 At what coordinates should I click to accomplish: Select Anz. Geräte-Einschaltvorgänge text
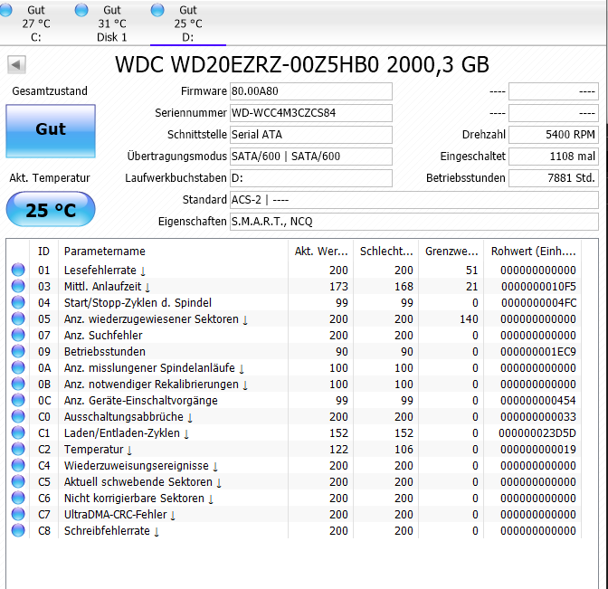coord(141,400)
